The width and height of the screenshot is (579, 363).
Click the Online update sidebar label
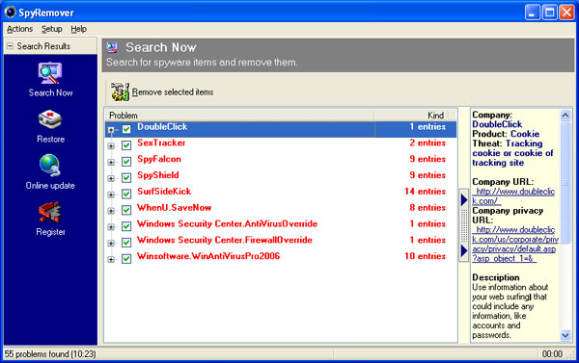(x=50, y=186)
